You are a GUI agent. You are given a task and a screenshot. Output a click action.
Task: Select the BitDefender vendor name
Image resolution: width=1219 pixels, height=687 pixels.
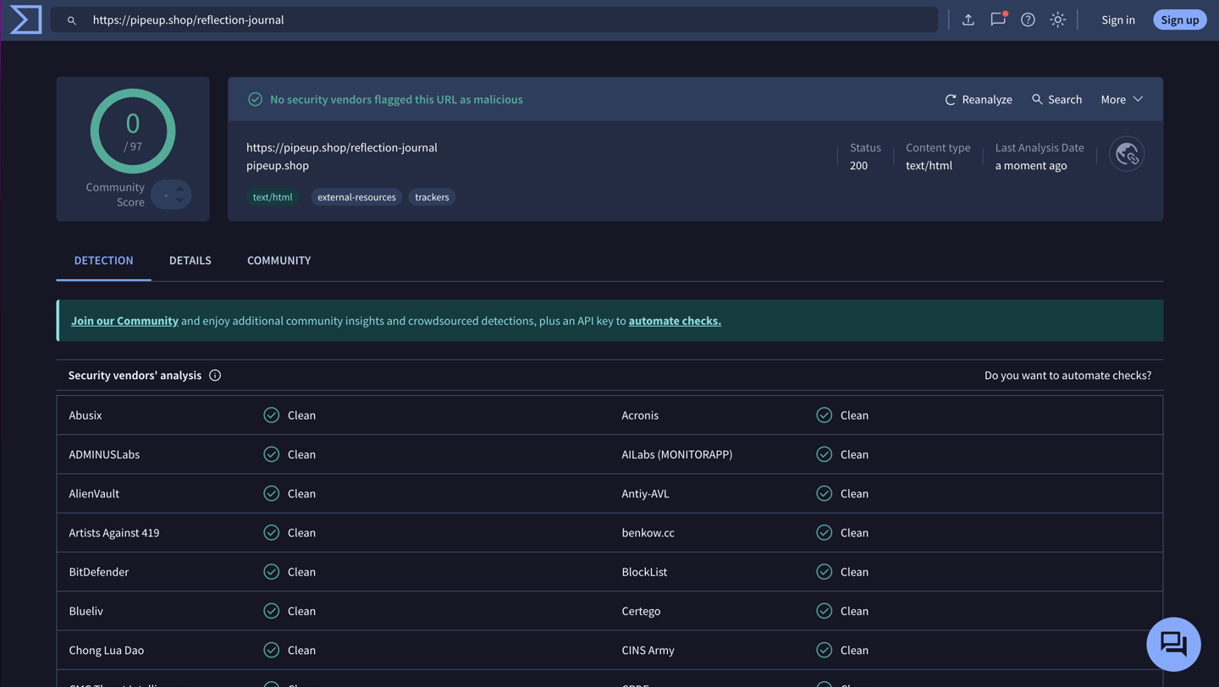pyautogui.click(x=99, y=572)
